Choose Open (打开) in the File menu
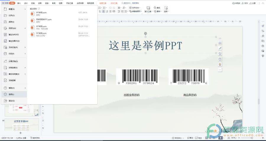The height and width of the screenshot is (141, 266). (x=14, y=15)
